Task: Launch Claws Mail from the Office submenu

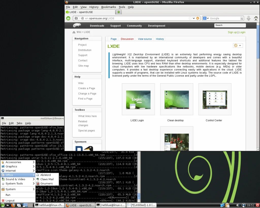Action: tap(47, 179)
